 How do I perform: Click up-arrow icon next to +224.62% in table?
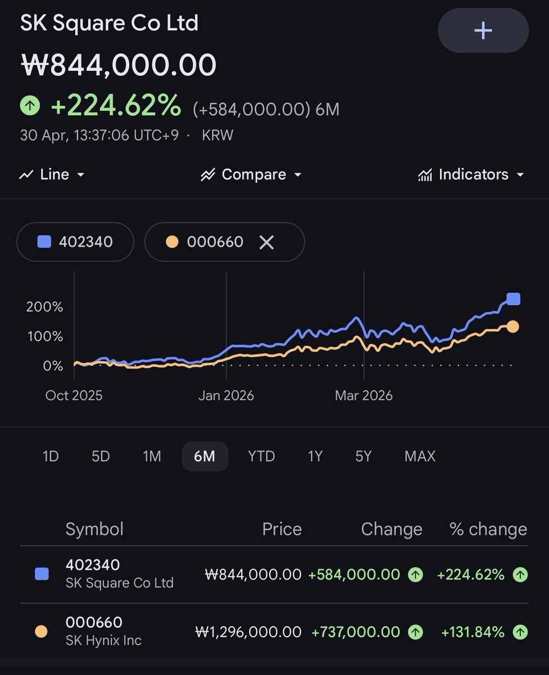point(520,574)
